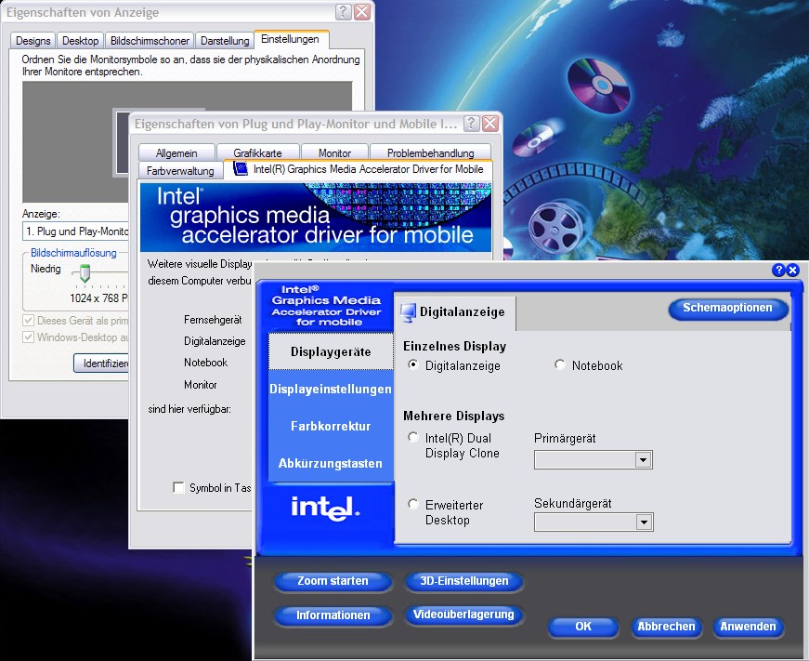Click Intel tab icon in monitor properties

(241, 168)
